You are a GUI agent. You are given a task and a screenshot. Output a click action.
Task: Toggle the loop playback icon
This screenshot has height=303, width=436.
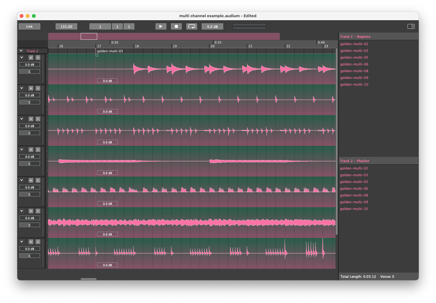point(192,26)
